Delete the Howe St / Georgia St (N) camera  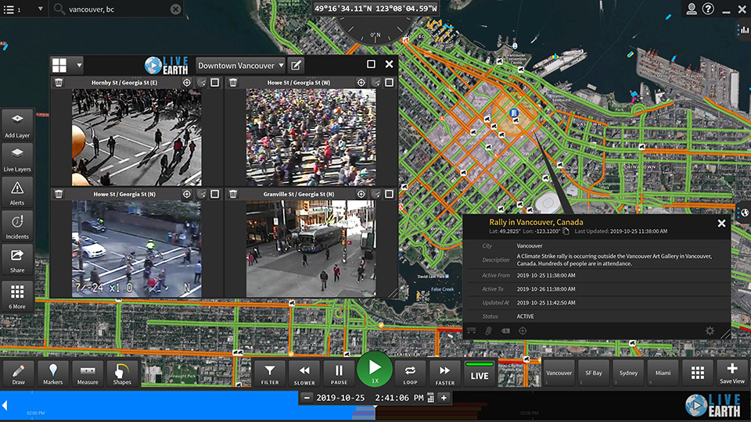pyautogui.click(x=59, y=195)
